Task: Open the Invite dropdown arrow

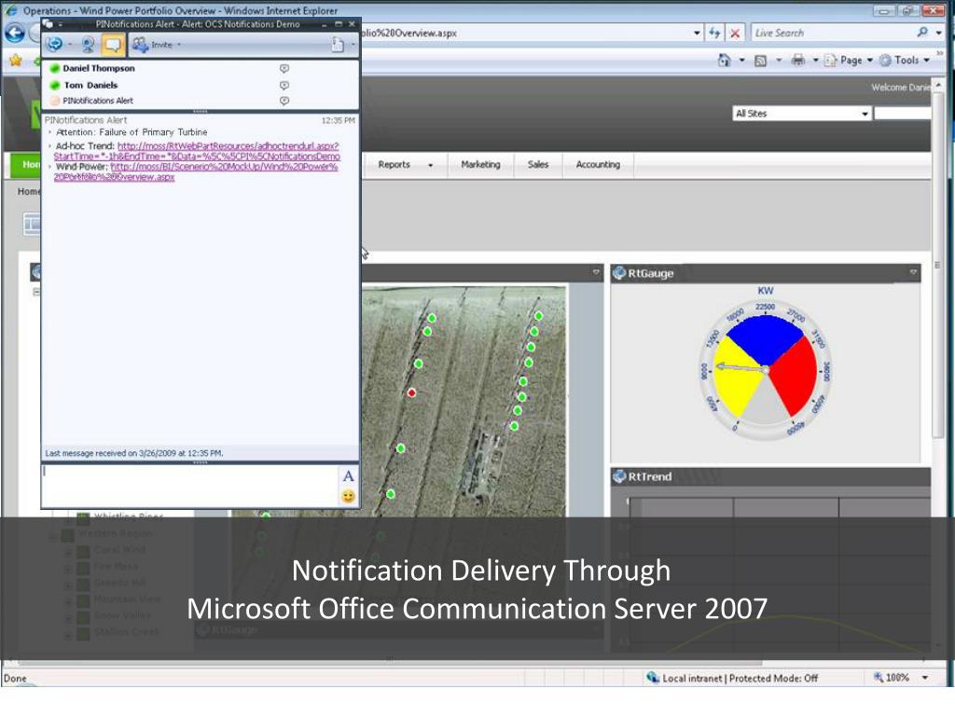Action: (x=179, y=45)
